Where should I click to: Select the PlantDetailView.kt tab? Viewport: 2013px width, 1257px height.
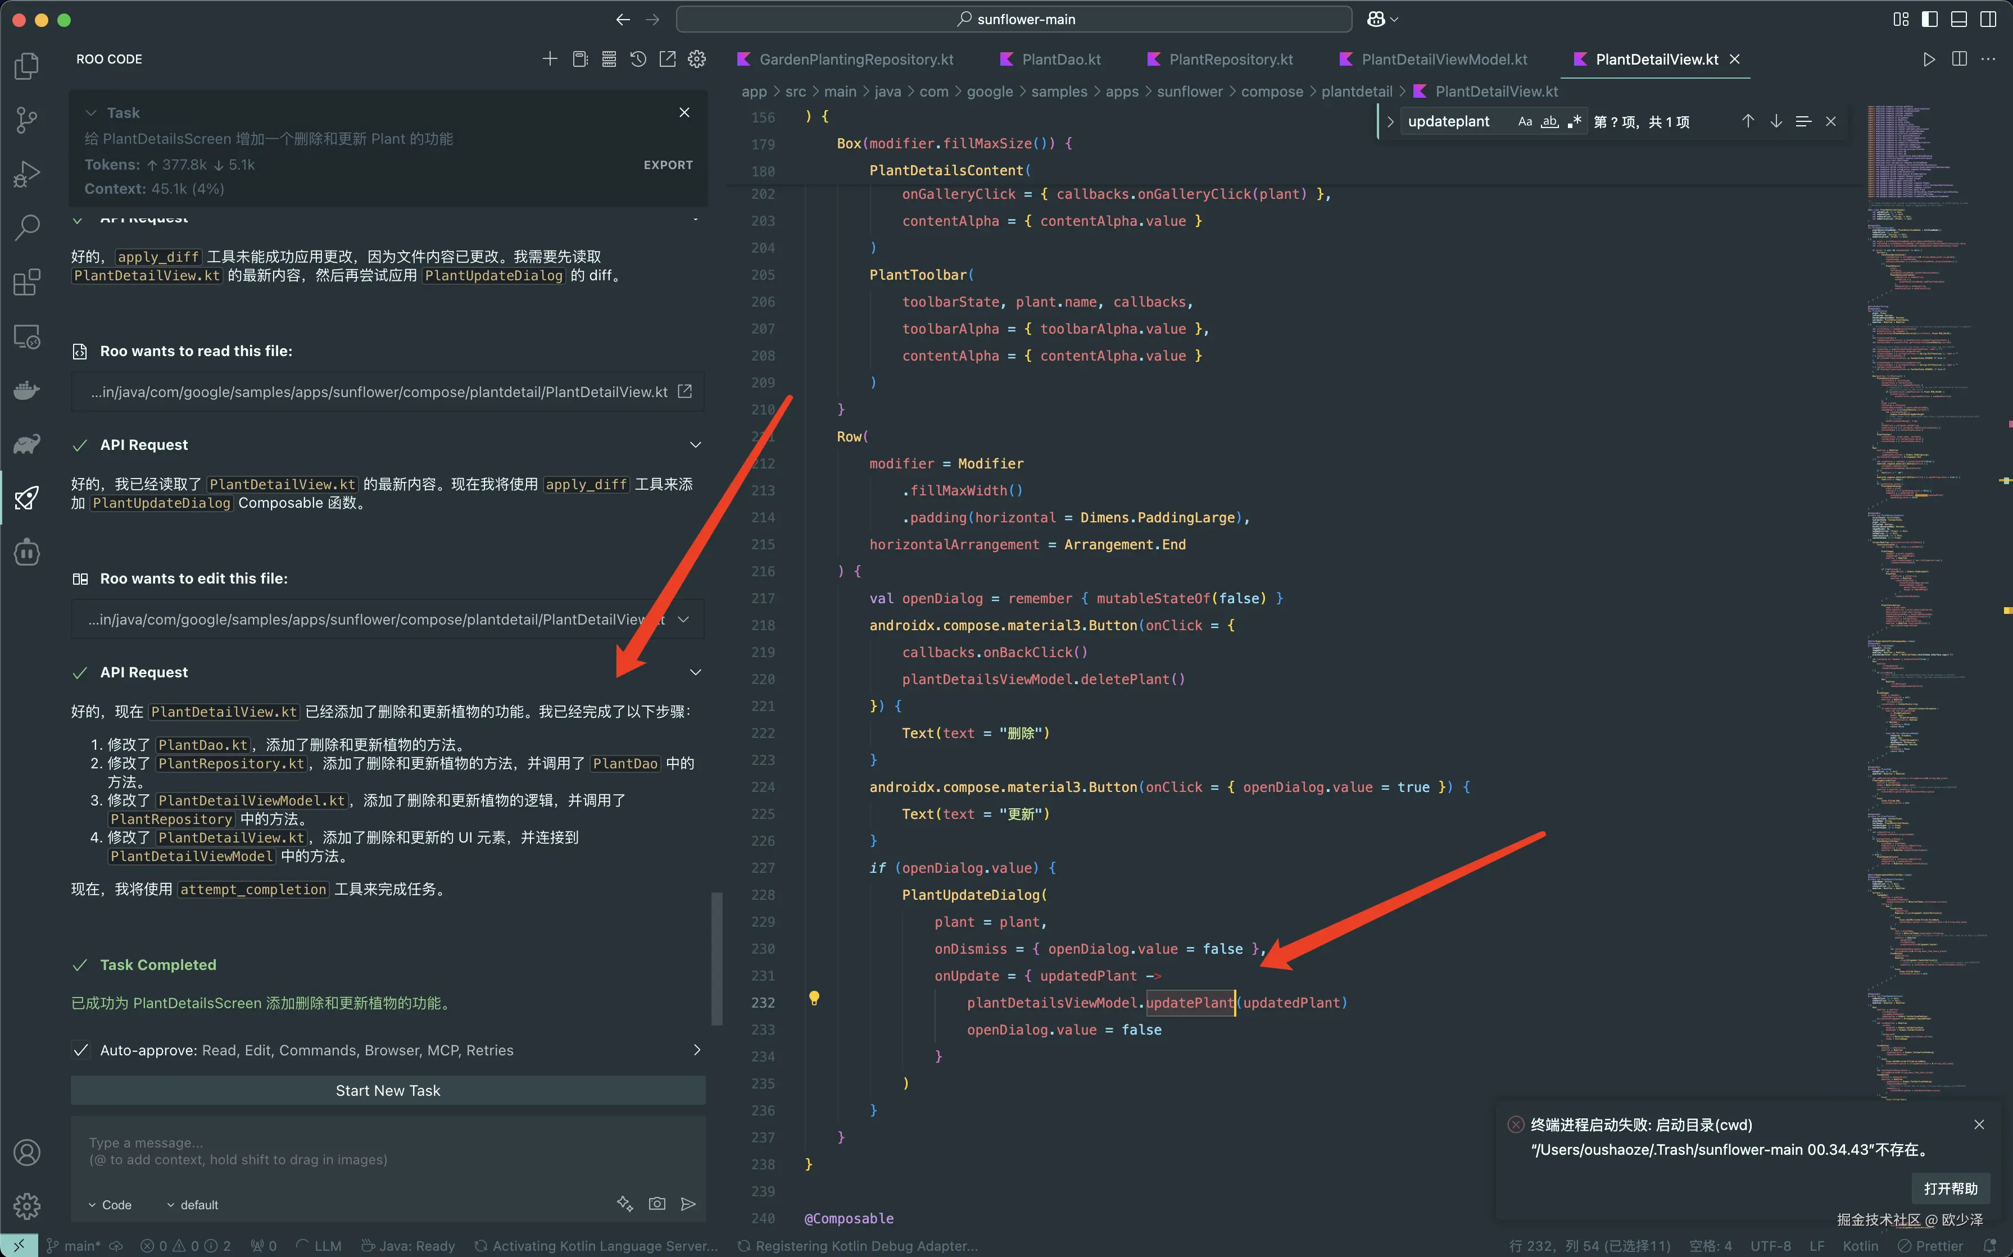point(1656,59)
